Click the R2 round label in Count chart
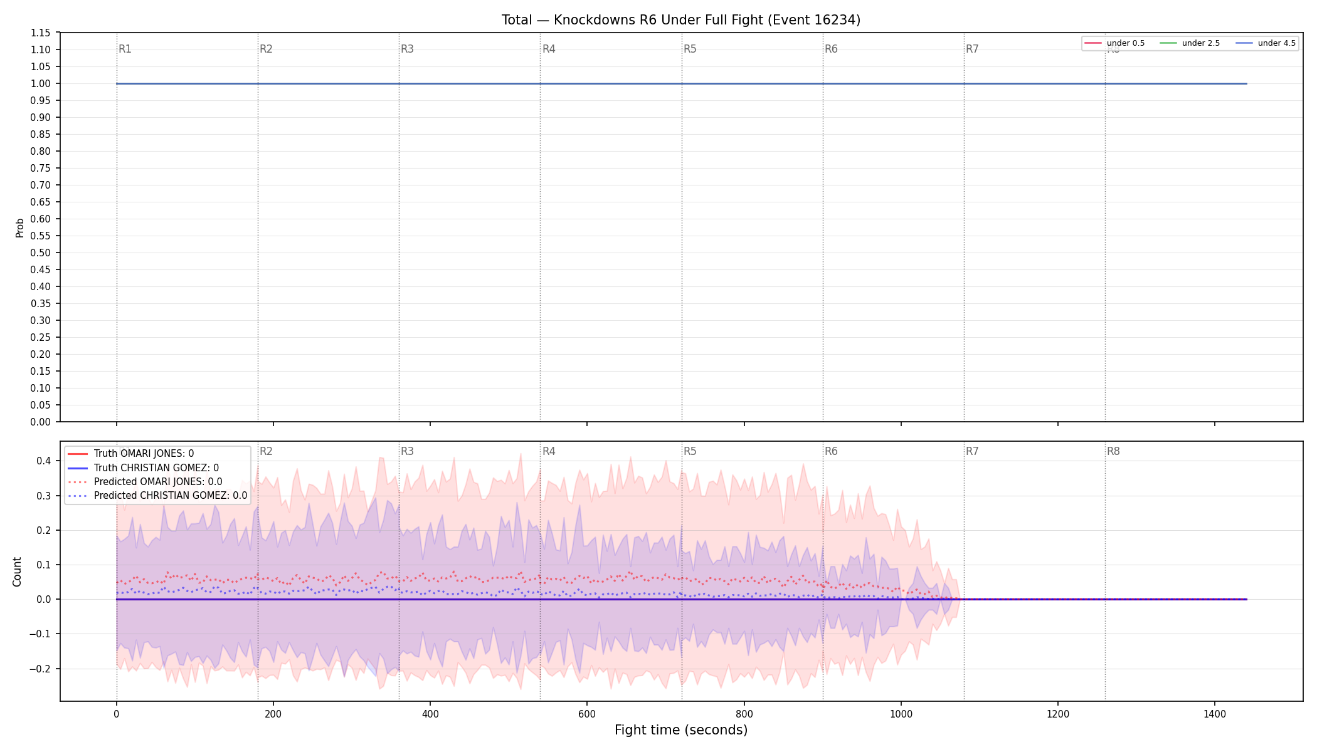Image resolution: width=1317 pixels, height=752 pixels. (x=266, y=451)
